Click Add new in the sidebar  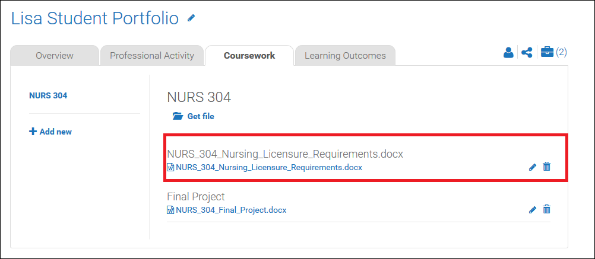pyautogui.click(x=50, y=132)
